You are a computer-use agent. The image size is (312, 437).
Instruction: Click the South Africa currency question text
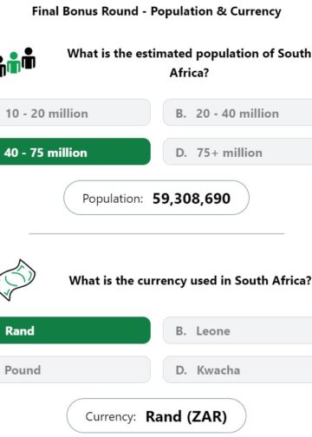pos(190,280)
